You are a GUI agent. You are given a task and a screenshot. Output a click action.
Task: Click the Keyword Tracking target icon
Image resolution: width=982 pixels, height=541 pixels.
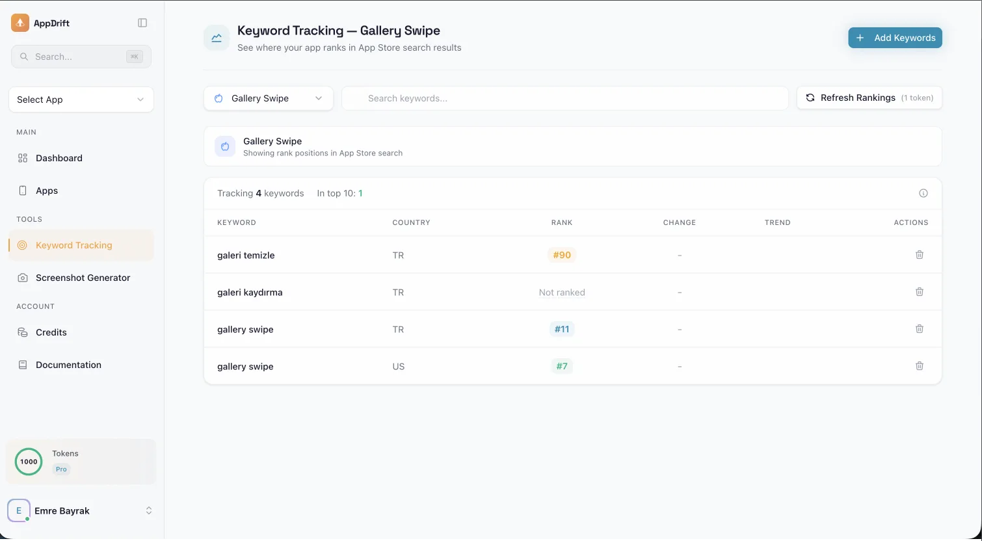23,245
